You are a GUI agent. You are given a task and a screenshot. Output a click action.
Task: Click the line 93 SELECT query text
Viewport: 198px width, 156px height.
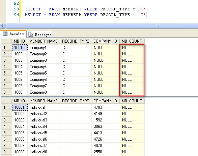pyautogui.click(x=85, y=9)
